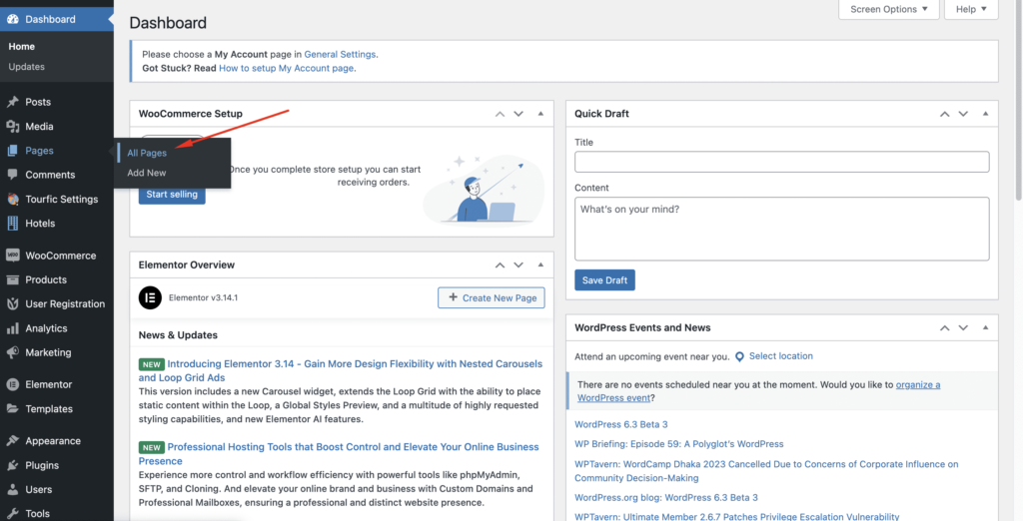This screenshot has width=1023, height=521.
Task: Click the Dashboard gauge icon
Action: click(12, 20)
